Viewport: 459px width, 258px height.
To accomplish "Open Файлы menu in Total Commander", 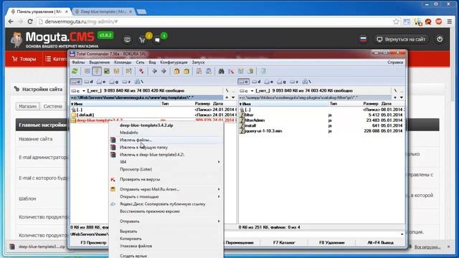I will pos(78,62).
